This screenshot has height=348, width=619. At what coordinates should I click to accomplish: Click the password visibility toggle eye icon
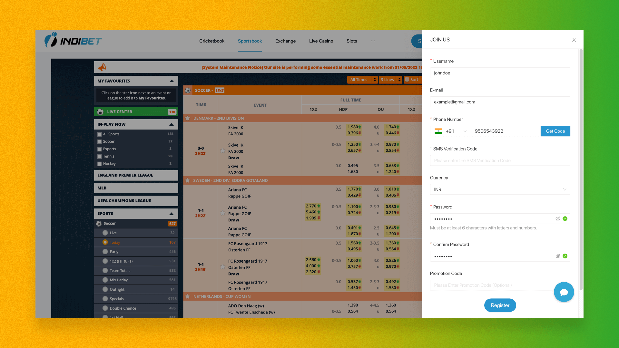[x=558, y=218]
